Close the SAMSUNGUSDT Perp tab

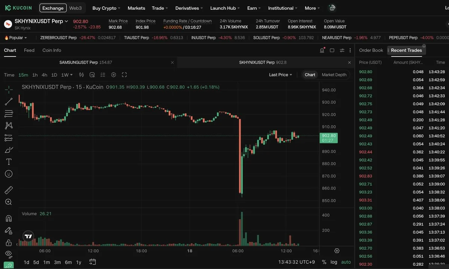pyautogui.click(x=172, y=62)
